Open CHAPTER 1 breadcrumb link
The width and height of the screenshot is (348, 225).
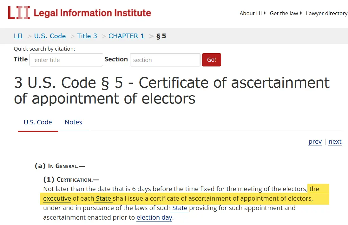pos(126,36)
